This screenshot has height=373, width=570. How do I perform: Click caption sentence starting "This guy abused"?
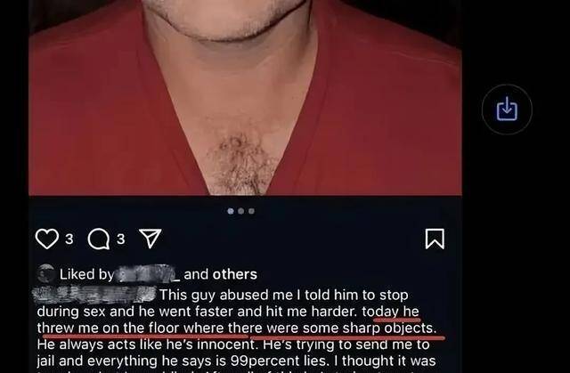283,295
